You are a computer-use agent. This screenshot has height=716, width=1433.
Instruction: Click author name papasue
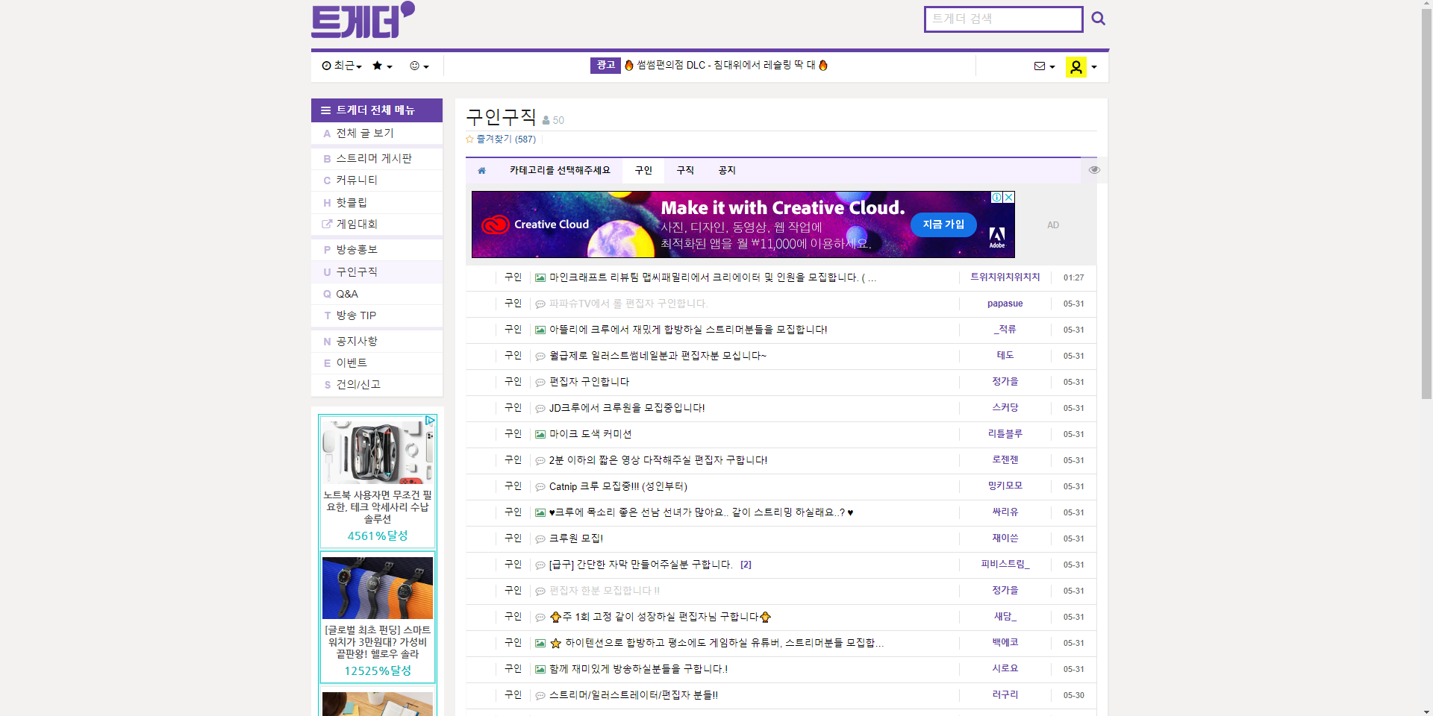pyautogui.click(x=1005, y=304)
